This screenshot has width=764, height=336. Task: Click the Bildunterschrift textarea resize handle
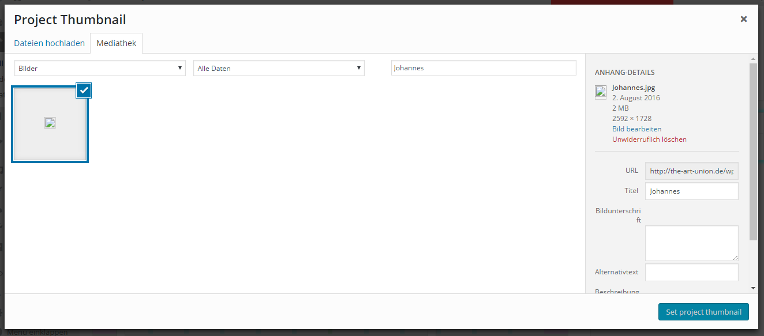coord(735,258)
